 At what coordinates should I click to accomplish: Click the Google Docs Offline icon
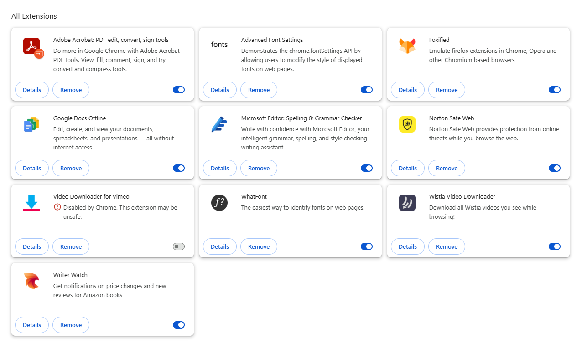31,124
